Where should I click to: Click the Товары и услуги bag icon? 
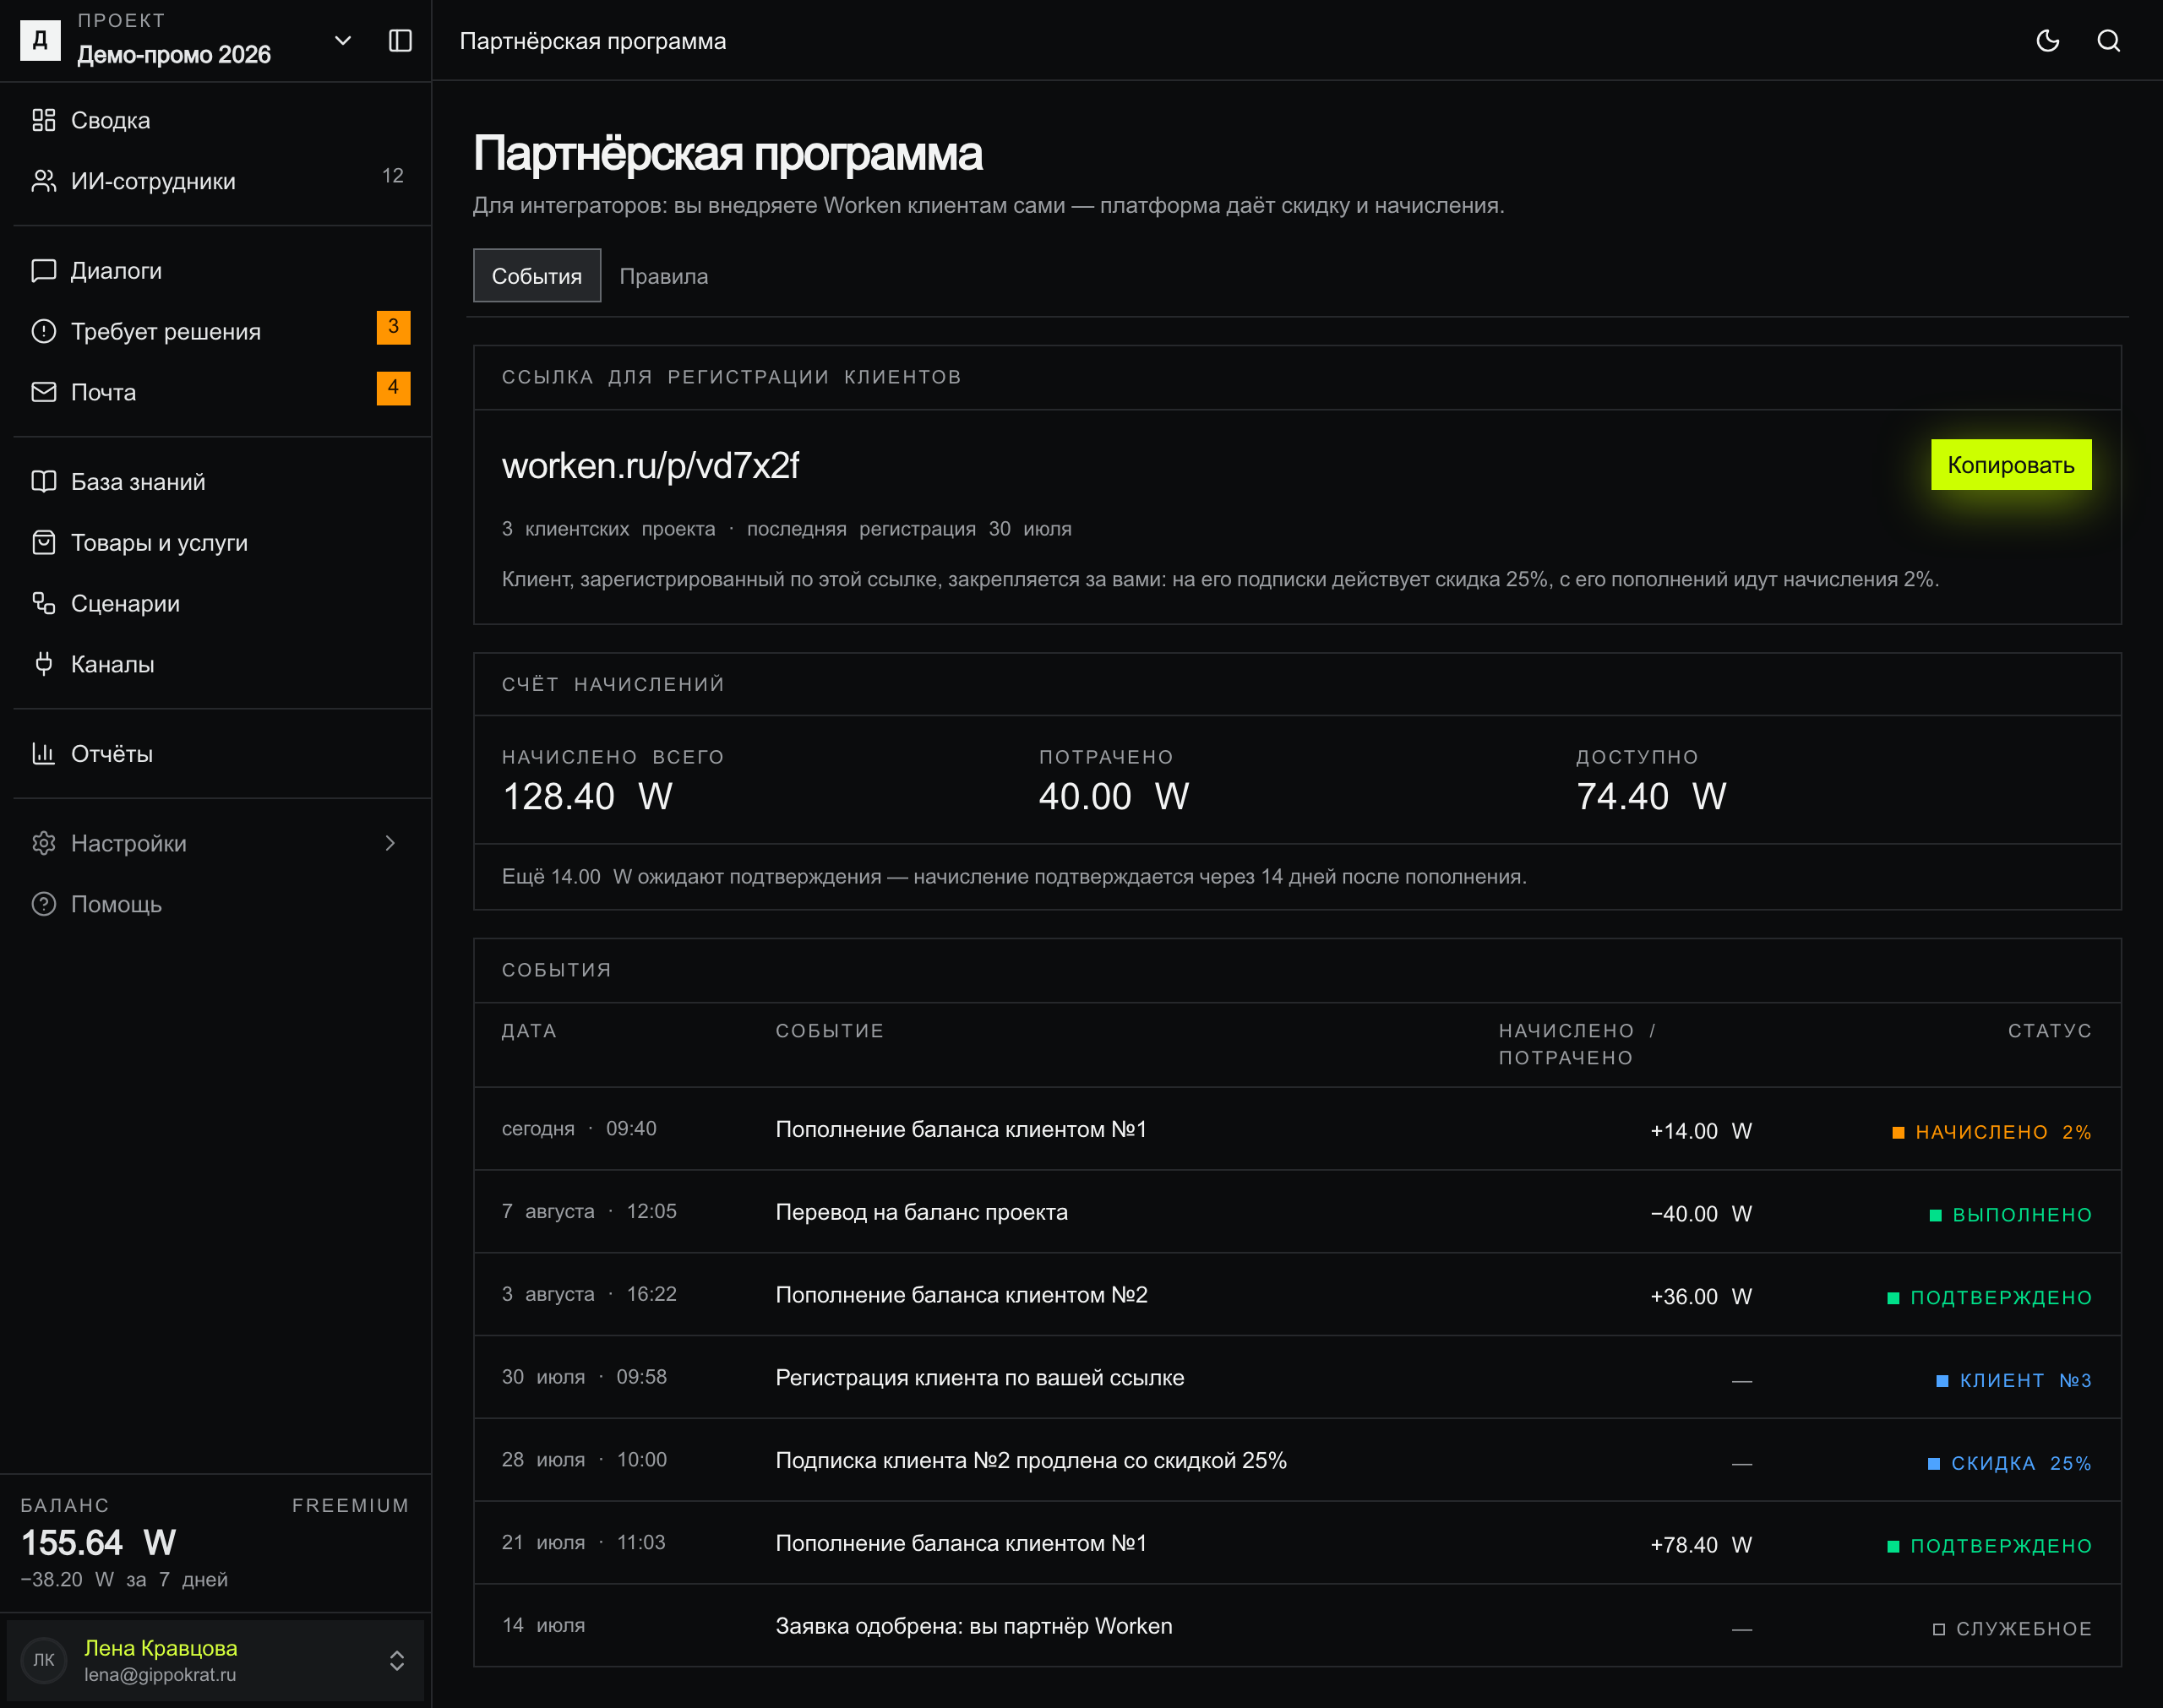point(43,543)
